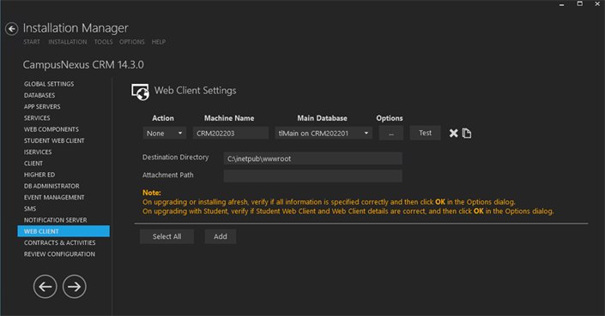Viewport: 605px width, 316px height.
Task: Select STUDENT WEB CLIENT in the sidebar
Action: [54, 140]
